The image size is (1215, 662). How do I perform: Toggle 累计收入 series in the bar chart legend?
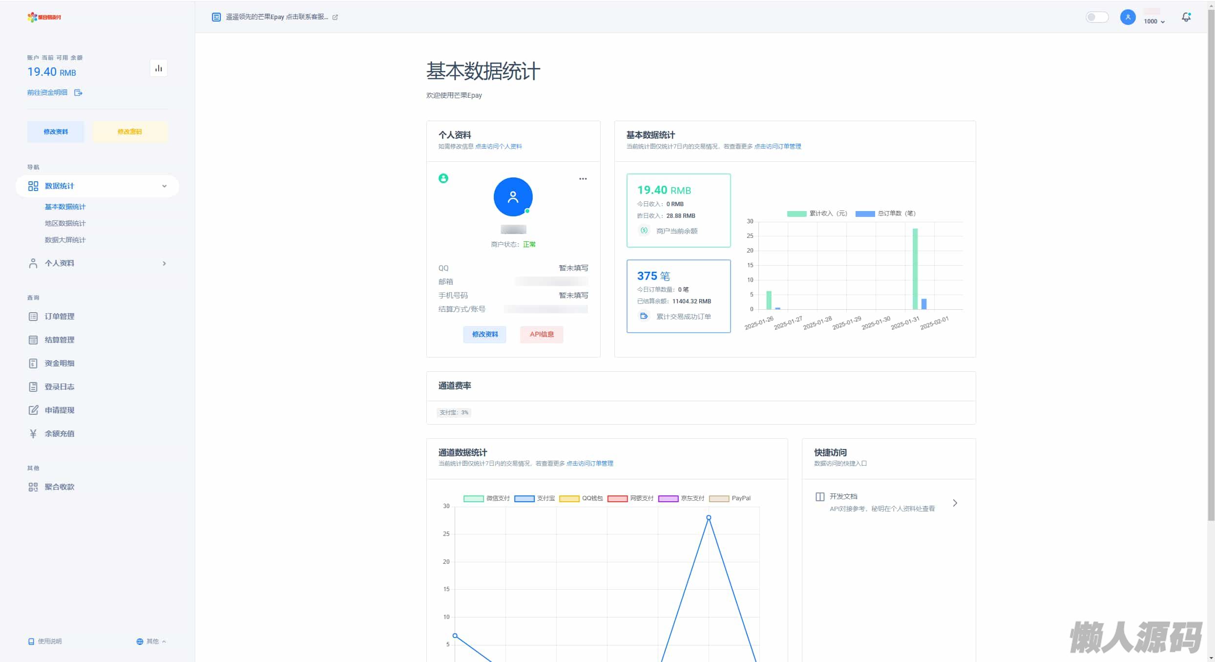(817, 214)
